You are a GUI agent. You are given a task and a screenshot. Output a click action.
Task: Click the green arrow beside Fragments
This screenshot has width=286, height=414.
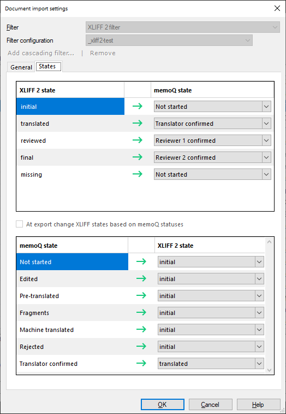141,312
